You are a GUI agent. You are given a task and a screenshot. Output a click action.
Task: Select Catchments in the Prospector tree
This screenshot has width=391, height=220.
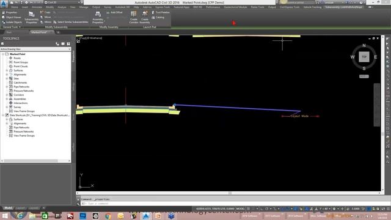click(x=20, y=82)
